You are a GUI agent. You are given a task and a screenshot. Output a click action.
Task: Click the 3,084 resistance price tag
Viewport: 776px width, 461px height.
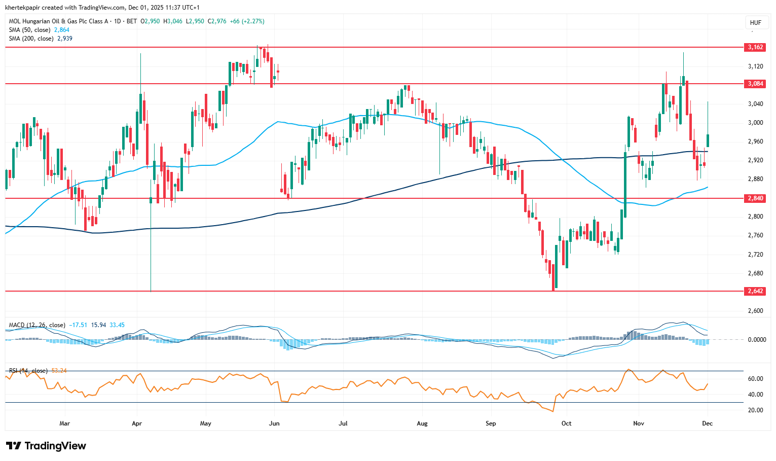click(755, 84)
